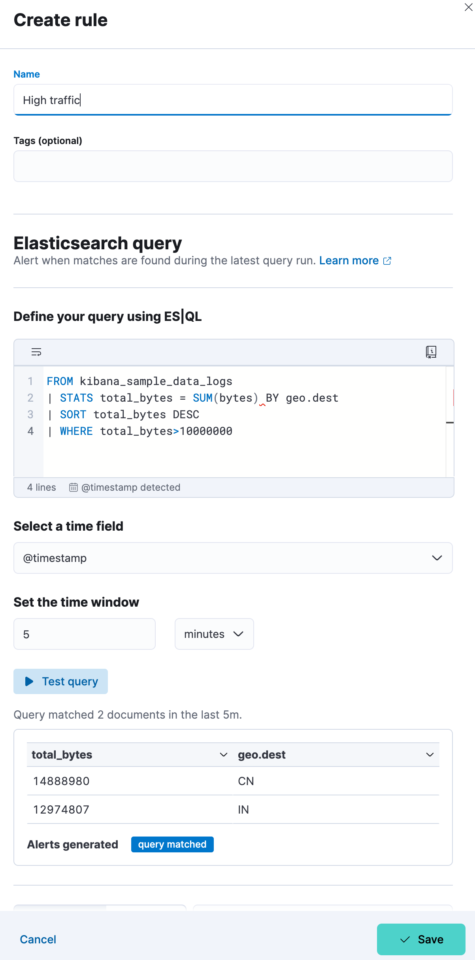Image resolution: width=475 pixels, height=960 pixels.
Task: Click the empty Tags optional field
Action: (233, 166)
